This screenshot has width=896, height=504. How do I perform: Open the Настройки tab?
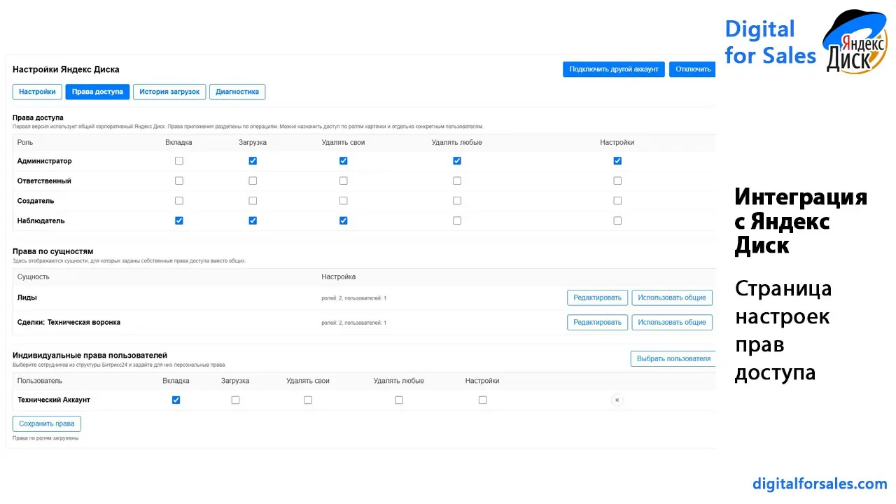[x=37, y=92]
